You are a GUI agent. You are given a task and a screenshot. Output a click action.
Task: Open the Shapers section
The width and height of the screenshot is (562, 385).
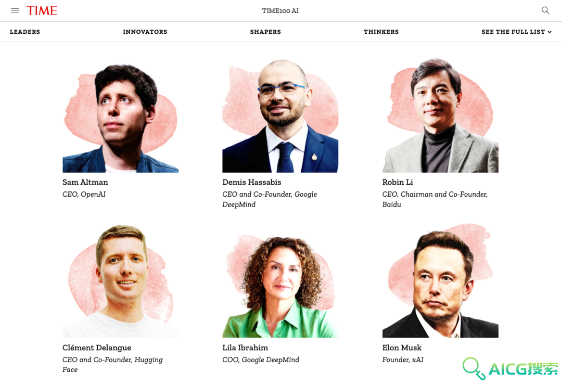(x=265, y=32)
